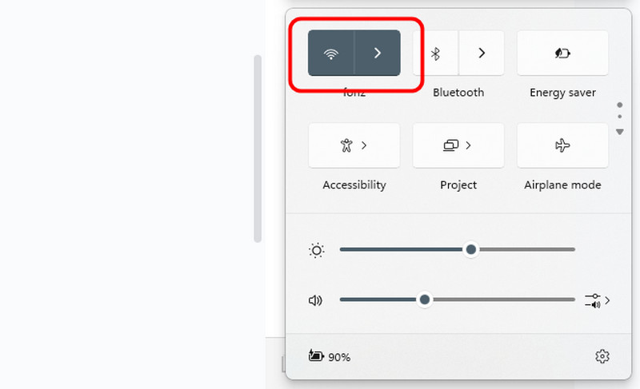Toggle Bluetooth on
This screenshot has width=640, height=389.
(436, 53)
